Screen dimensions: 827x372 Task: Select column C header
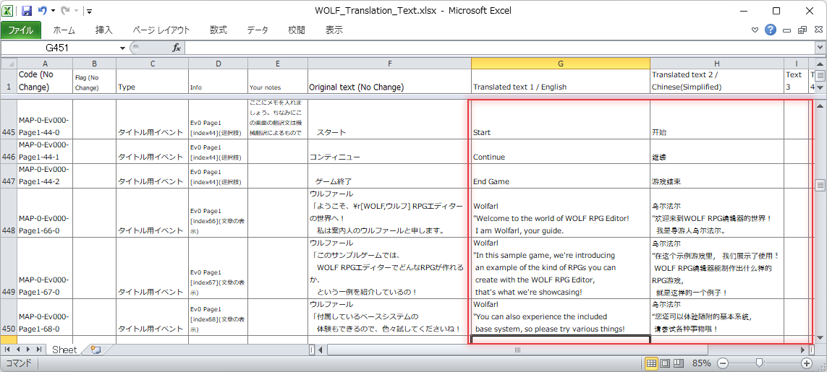[152, 64]
